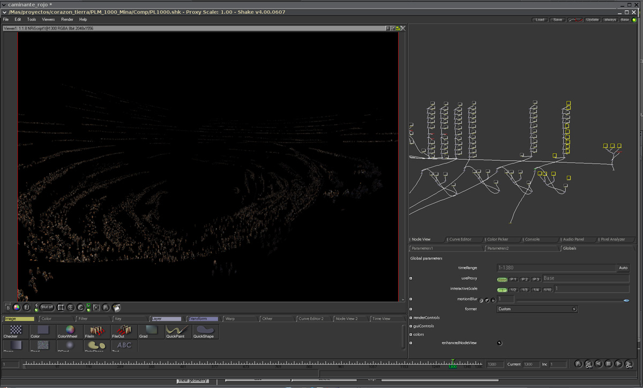Open the Tools menu
The height and width of the screenshot is (388, 643).
[x=32, y=19]
